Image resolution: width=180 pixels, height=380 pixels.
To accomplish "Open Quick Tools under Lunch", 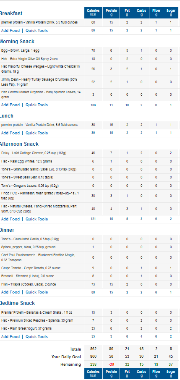I will tap(37, 133).
